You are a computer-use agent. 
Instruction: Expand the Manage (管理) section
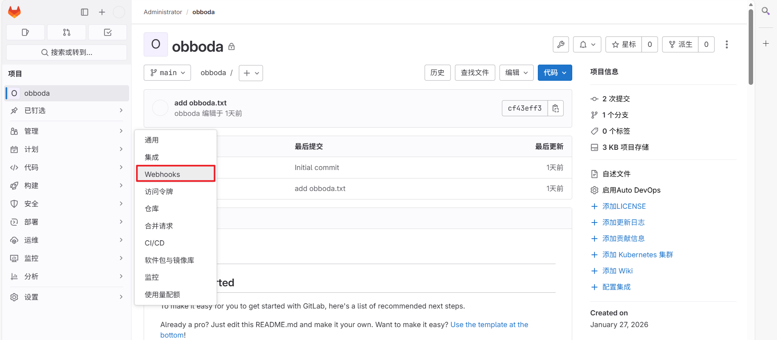click(x=67, y=131)
